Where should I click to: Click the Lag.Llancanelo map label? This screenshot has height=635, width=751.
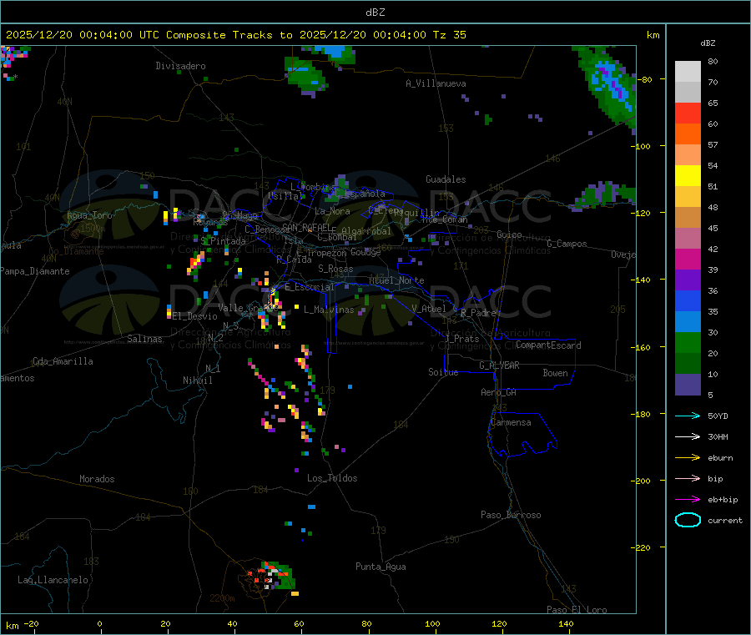click(x=53, y=580)
